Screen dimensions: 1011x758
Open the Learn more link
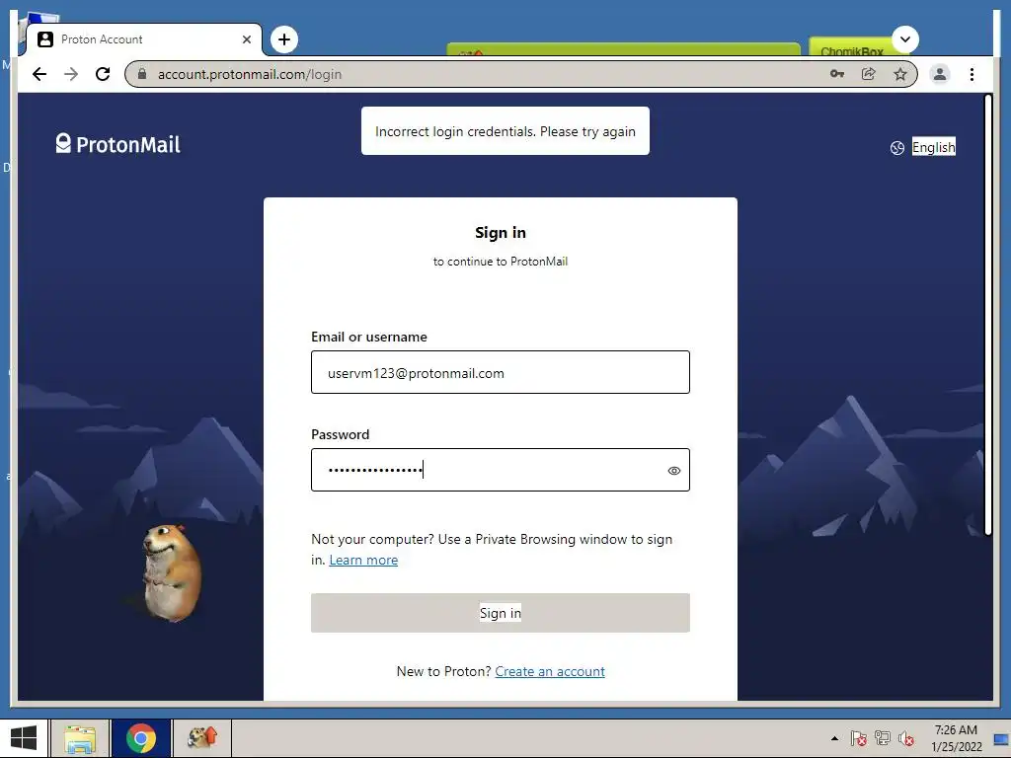coord(363,560)
